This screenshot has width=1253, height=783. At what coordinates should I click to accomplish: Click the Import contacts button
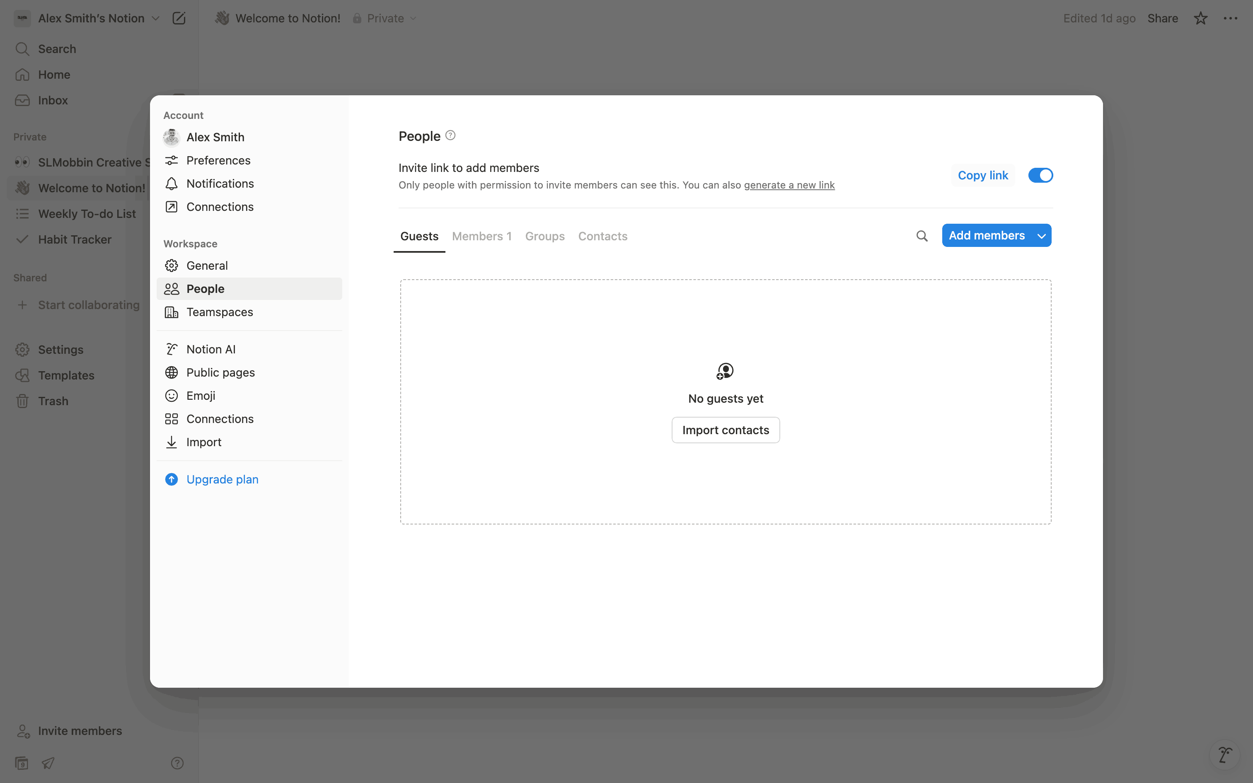click(726, 430)
